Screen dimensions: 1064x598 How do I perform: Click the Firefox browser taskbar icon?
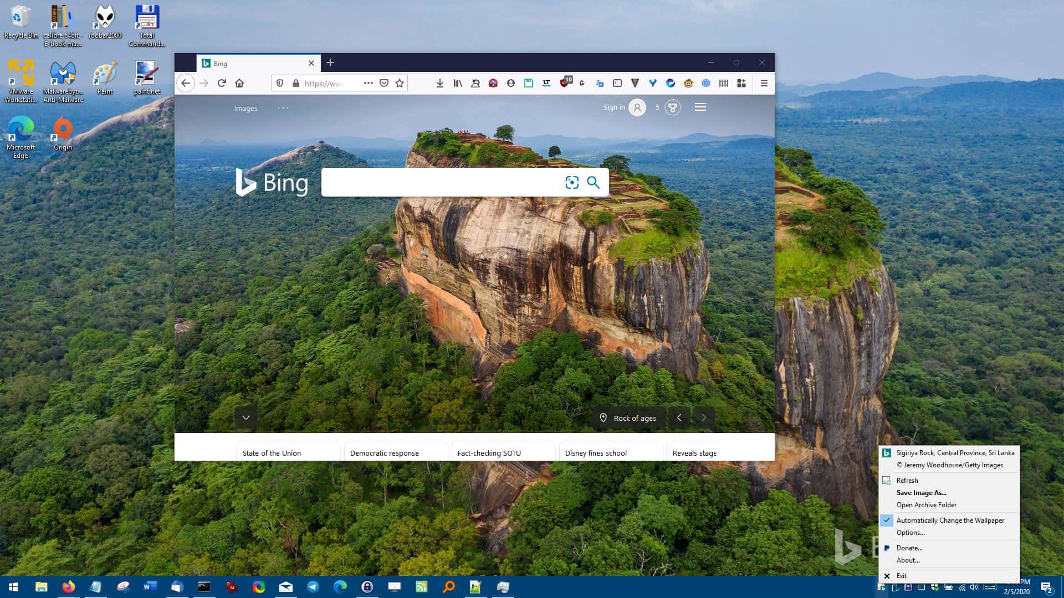click(68, 586)
